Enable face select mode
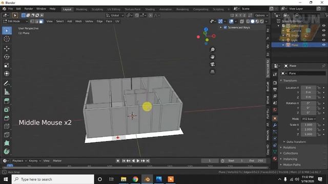Screen dimensions: 328x184 click(x=41, y=21)
